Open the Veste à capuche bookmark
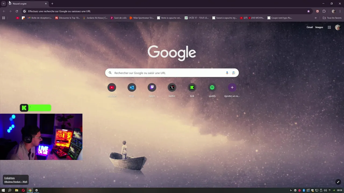The image size is (344, 193). tap(169, 18)
